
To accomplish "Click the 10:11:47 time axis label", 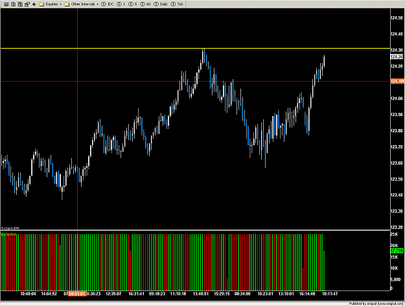I will pyautogui.click(x=330, y=294).
